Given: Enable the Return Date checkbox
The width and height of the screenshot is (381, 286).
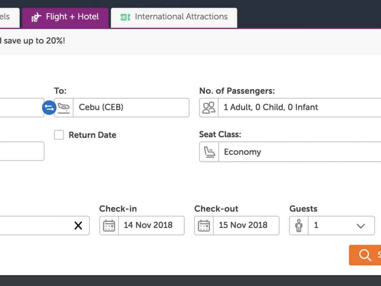Looking at the screenshot, I should [59, 135].
